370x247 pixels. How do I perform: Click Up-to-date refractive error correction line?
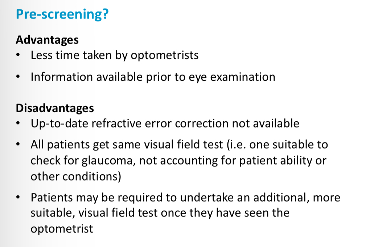pyautogui.click(x=165, y=123)
